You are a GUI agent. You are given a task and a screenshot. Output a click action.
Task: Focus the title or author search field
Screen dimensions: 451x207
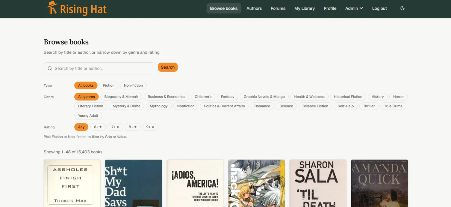[x=99, y=68]
